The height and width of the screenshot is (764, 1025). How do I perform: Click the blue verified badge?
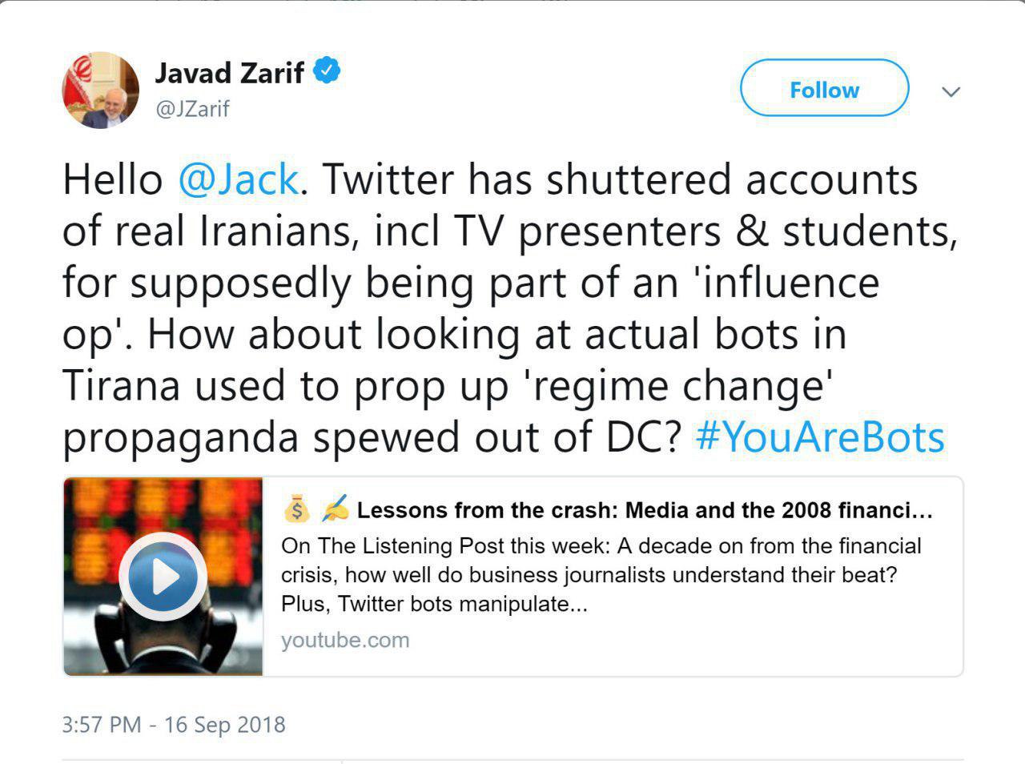327,71
